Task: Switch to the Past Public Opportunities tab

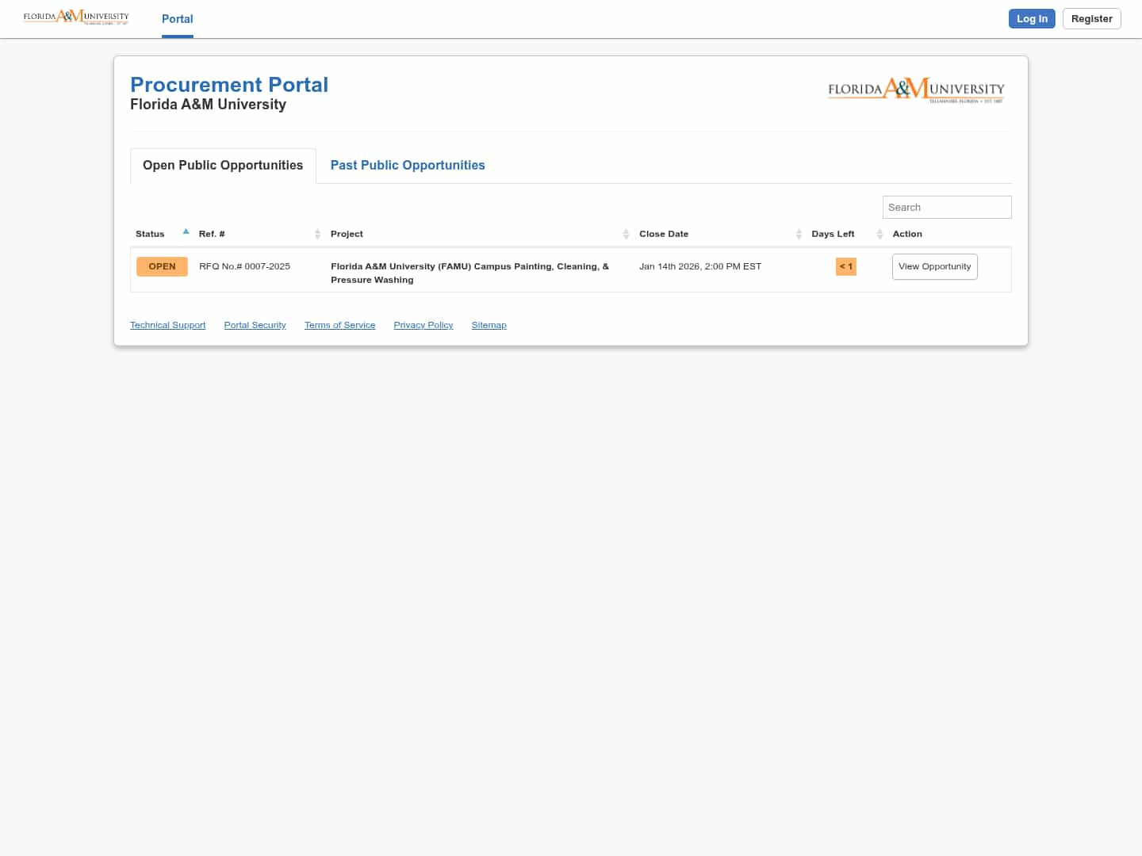Action: click(x=408, y=165)
